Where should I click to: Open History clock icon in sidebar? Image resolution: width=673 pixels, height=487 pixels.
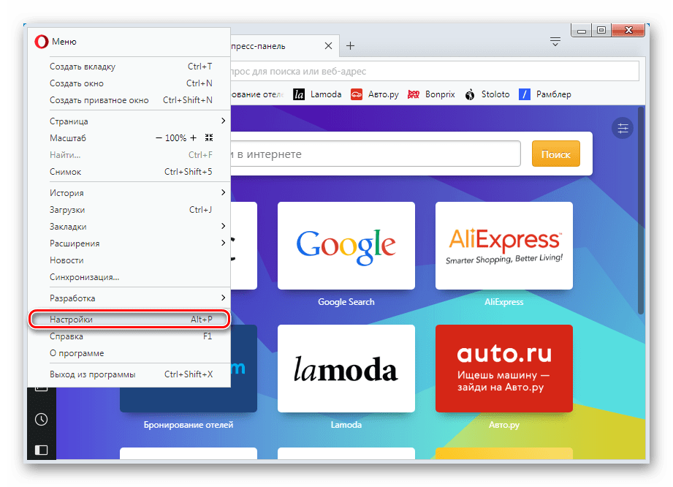coord(41,420)
